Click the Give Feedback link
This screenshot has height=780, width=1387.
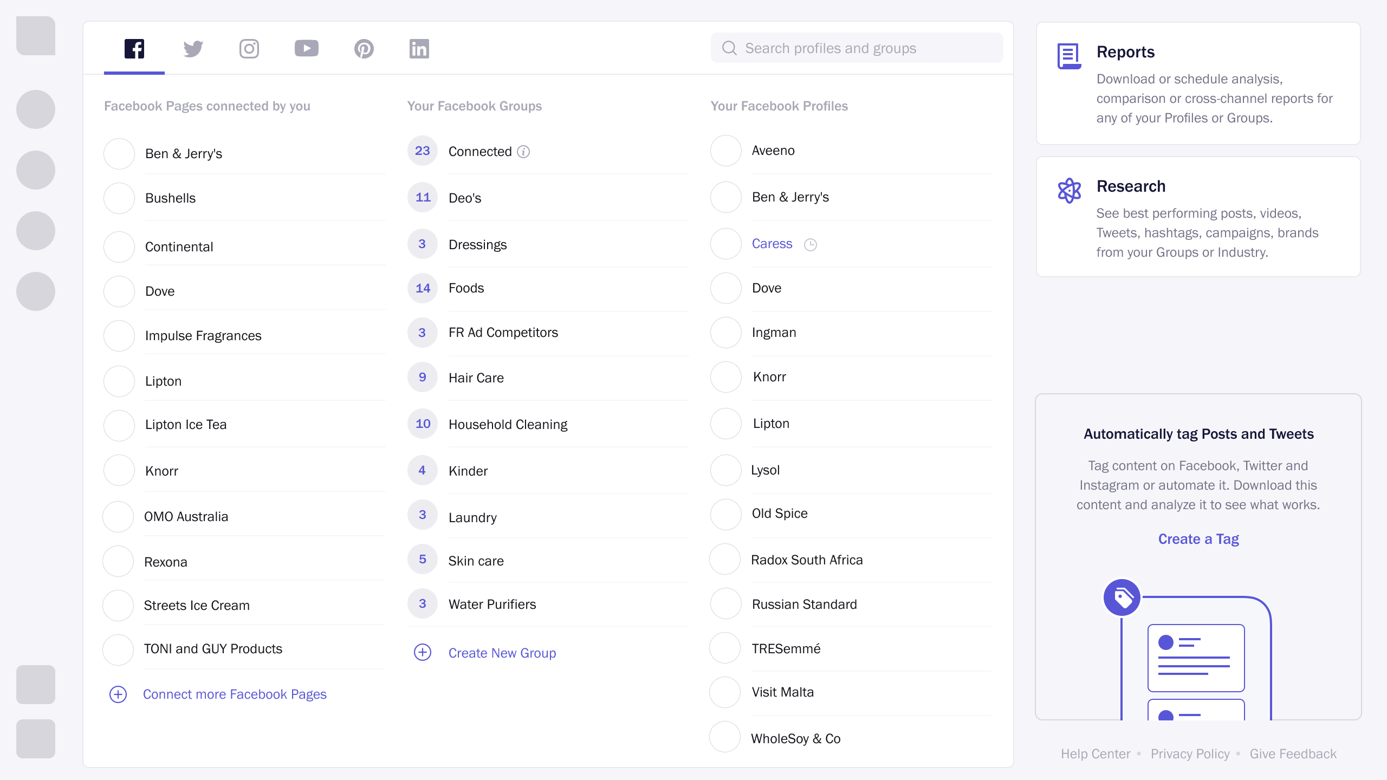[x=1293, y=754]
